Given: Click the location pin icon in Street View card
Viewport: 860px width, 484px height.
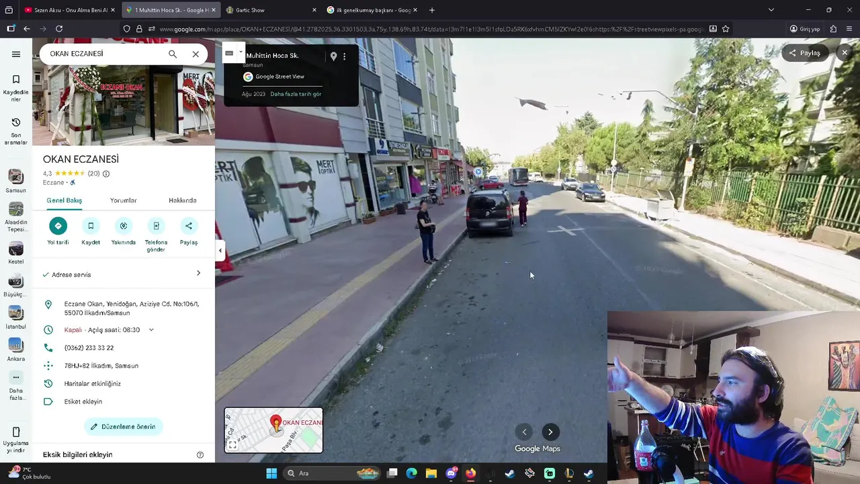Looking at the screenshot, I should coord(333,56).
